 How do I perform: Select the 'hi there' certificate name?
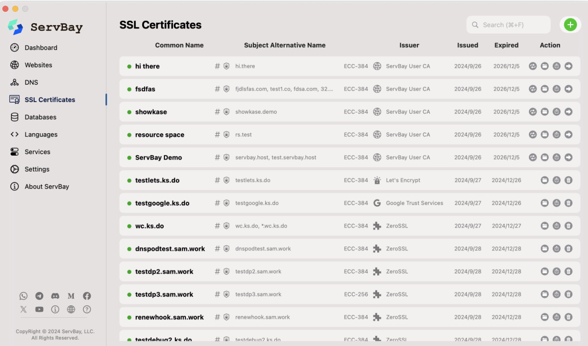[x=147, y=66]
